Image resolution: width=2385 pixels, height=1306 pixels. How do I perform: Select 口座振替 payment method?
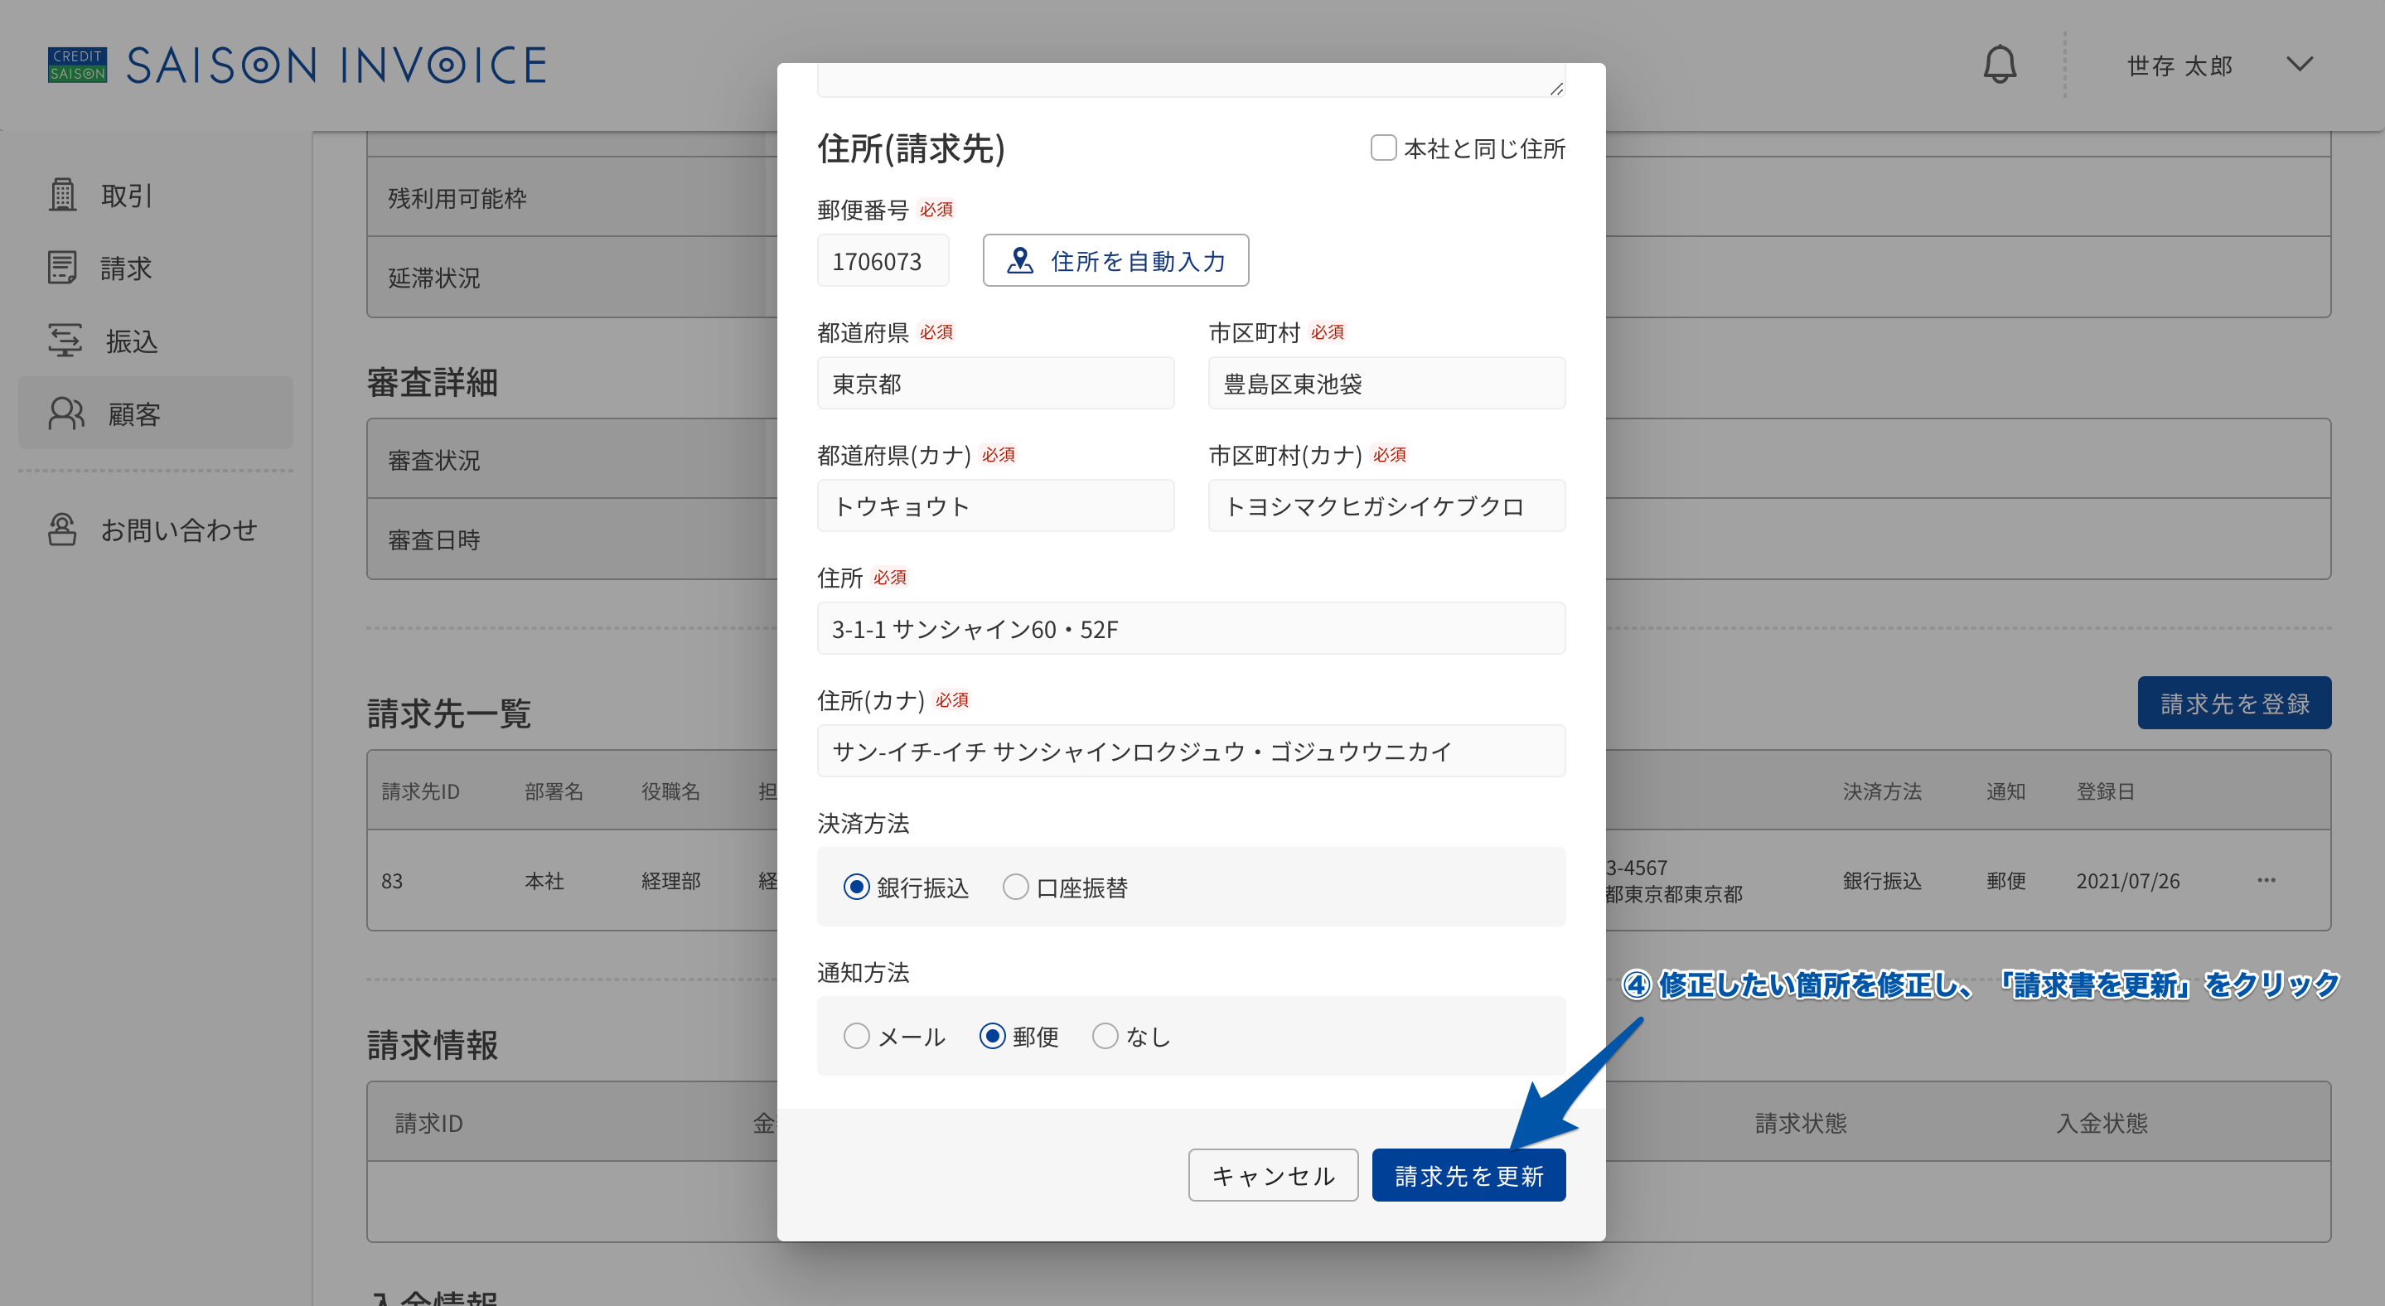pyautogui.click(x=1016, y=887)
